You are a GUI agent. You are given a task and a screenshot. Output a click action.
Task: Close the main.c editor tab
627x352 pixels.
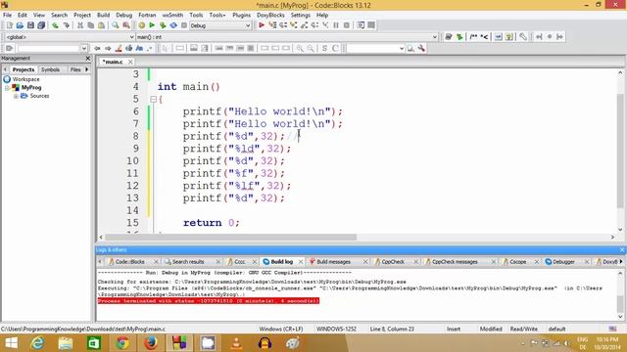(x=130, y=62)
